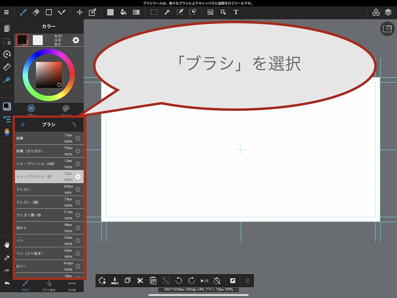Switch to the その他 tab
This screenshot has width=397, height=298.
click(x=72, y=286)
